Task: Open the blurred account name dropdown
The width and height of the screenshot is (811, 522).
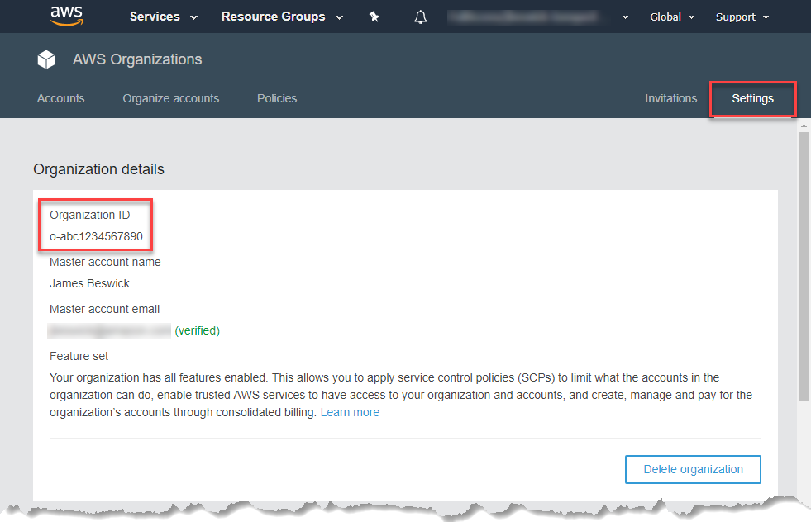Action: (x=538, y=17)
